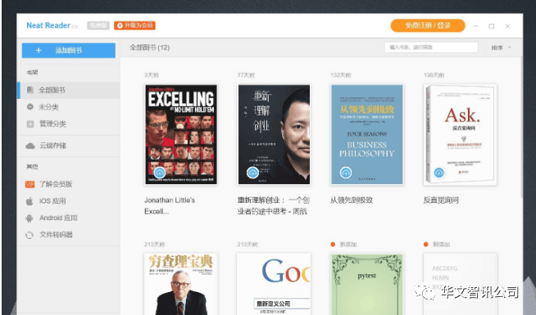Image resolution: width=536 pixels, height=315 pixels.
Task: Click cloud upload icon on 重新理解创业 cover
Action: [x=253, y=173]
